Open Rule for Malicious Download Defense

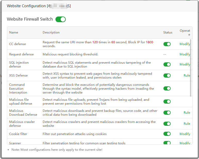(187, 113)
